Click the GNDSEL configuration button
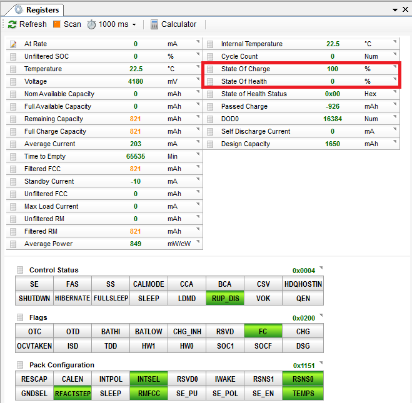 34,393
